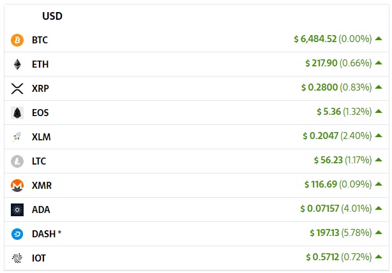
Task: Click the $ 0.07157 ADA price
Action: 319,209
